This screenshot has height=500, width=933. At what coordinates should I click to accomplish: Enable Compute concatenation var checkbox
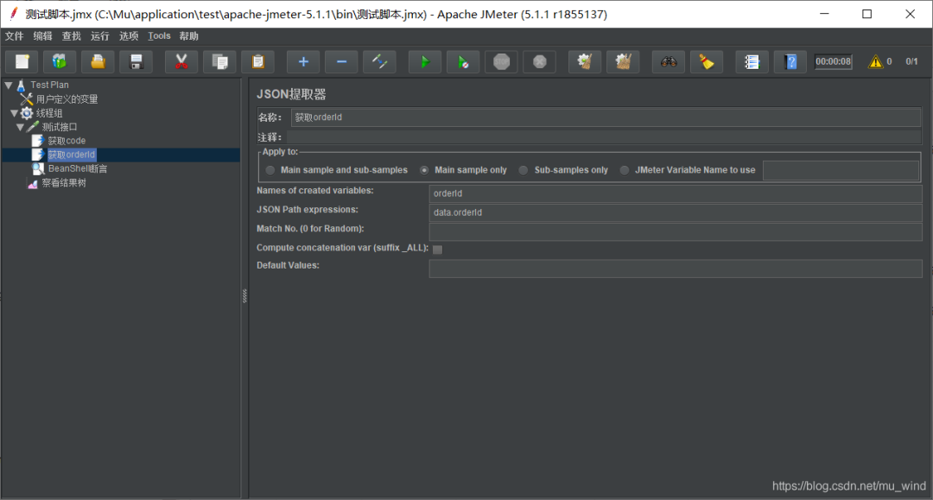[437, 250]
